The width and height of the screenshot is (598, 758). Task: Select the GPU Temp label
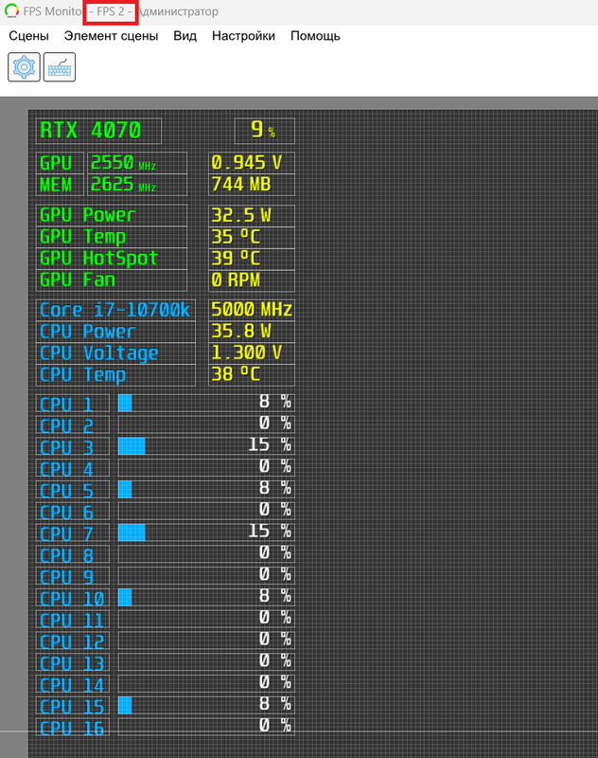(x=112, y=237)
